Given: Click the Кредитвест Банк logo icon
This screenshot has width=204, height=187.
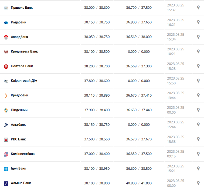Looking at the screenshot, I should [x=6, y=52].
